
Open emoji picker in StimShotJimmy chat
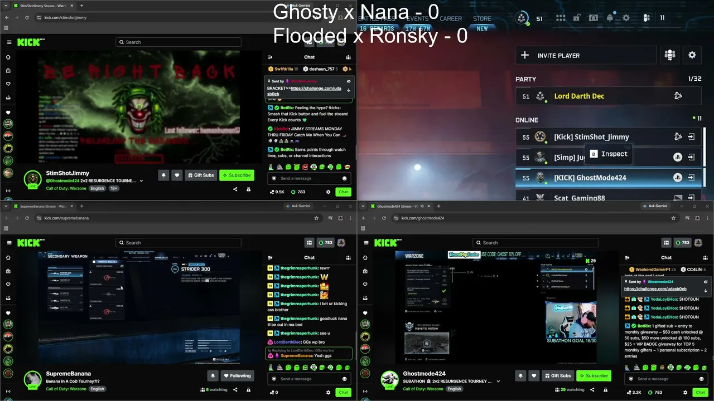(344, 178)
